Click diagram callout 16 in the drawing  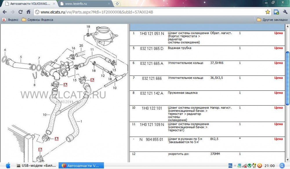73,48
